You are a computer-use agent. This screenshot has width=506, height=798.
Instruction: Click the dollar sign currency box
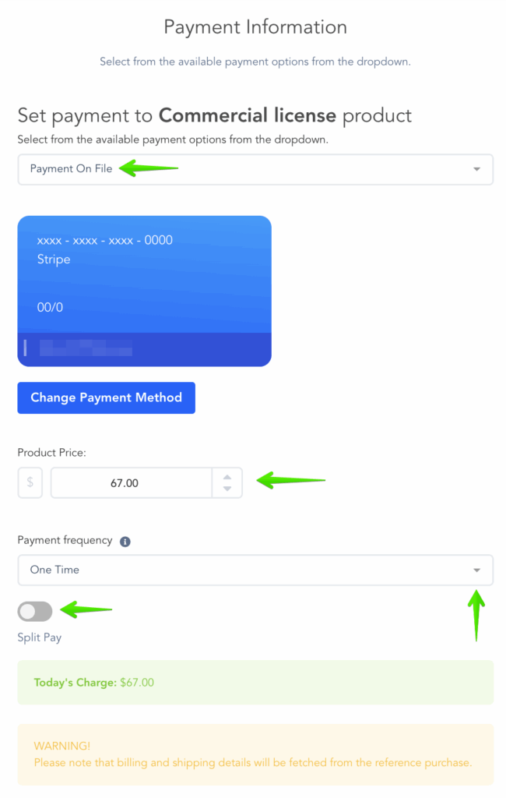pyautogui.click(x=30, y=482)
